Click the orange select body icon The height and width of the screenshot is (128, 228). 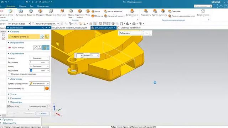click(47, 89)
